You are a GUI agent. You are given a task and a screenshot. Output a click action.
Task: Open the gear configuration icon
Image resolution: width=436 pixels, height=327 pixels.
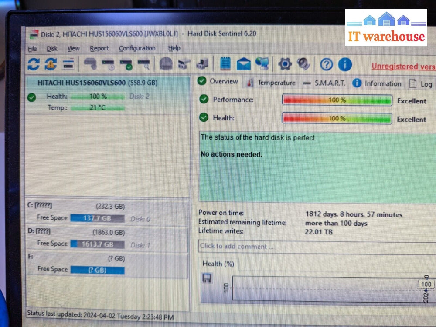[x=285, y=64]
